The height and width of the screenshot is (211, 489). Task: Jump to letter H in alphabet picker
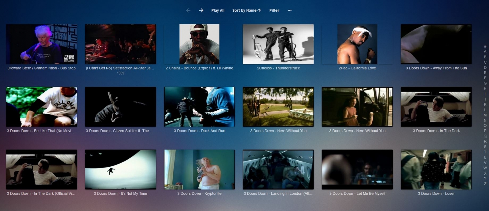(x=485, y=89)
